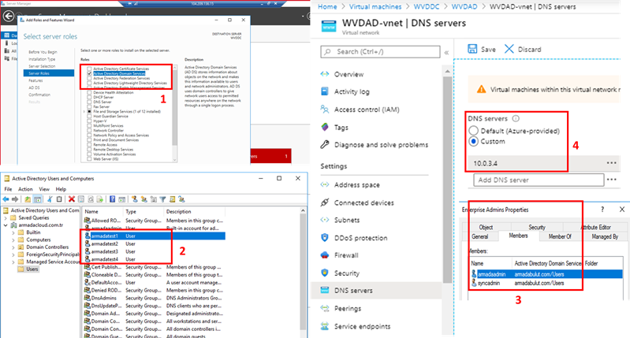630x338 pixels.
Task: Select Default (Azure-provided) DNS radio button
Action: pos(473,131)
